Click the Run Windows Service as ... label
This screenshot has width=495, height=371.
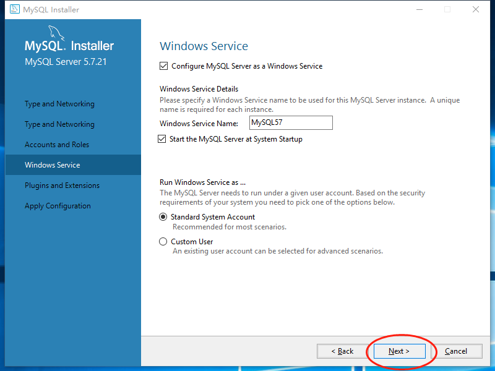(203, 182)
